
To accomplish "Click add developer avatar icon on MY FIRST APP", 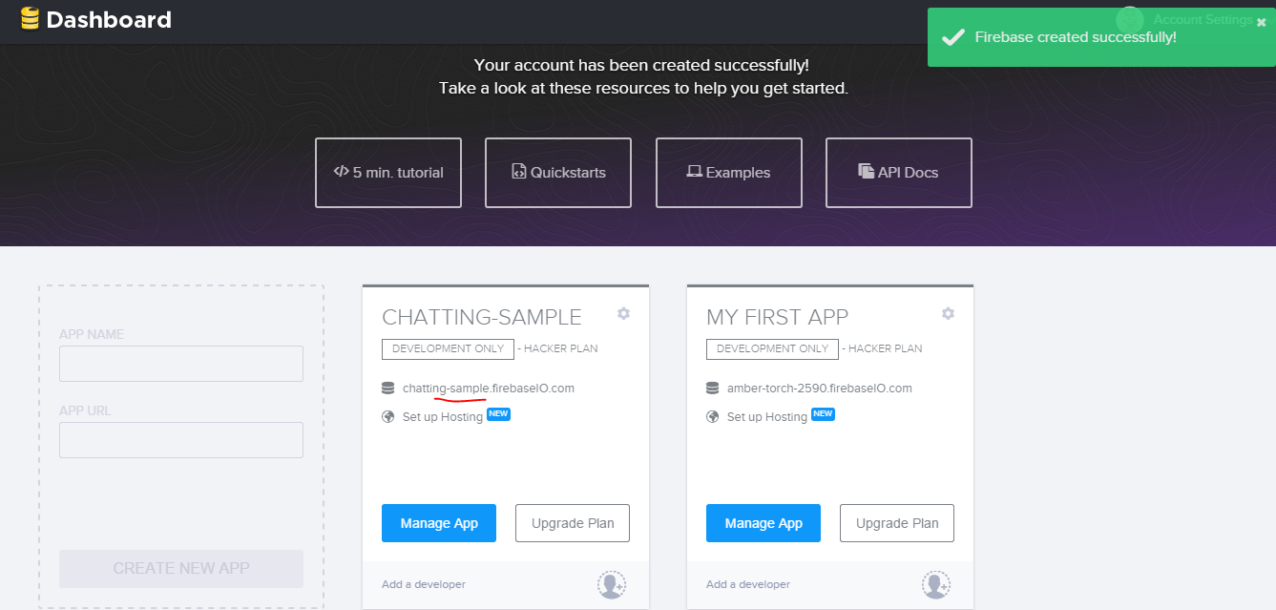I will [x=936, y=584].
